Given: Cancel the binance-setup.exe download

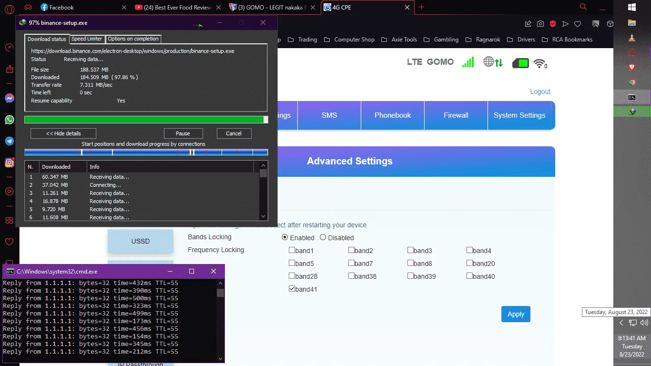Looking at the screenshot, I should point(234,133).
